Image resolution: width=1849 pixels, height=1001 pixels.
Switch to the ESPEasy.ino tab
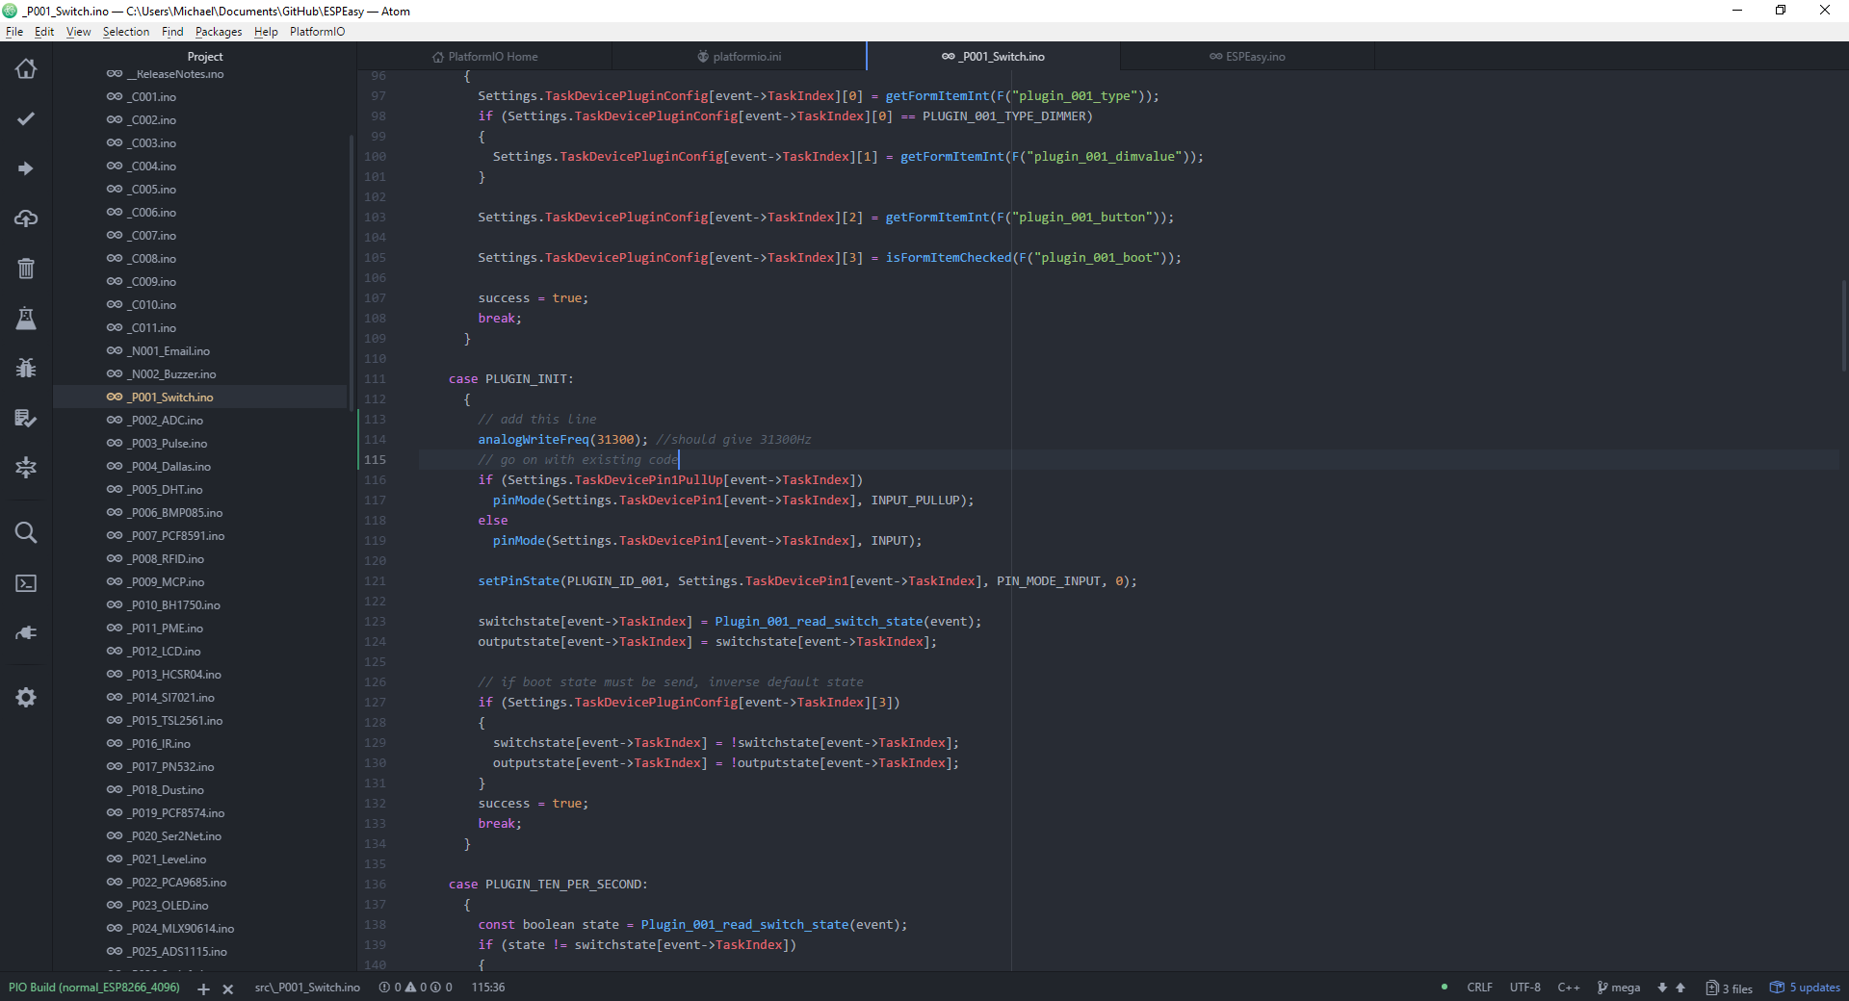1247,57
